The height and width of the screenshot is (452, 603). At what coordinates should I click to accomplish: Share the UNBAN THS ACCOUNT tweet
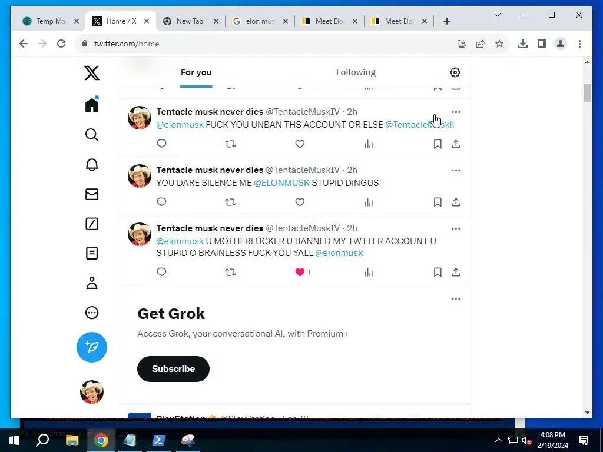click(456, 144)
